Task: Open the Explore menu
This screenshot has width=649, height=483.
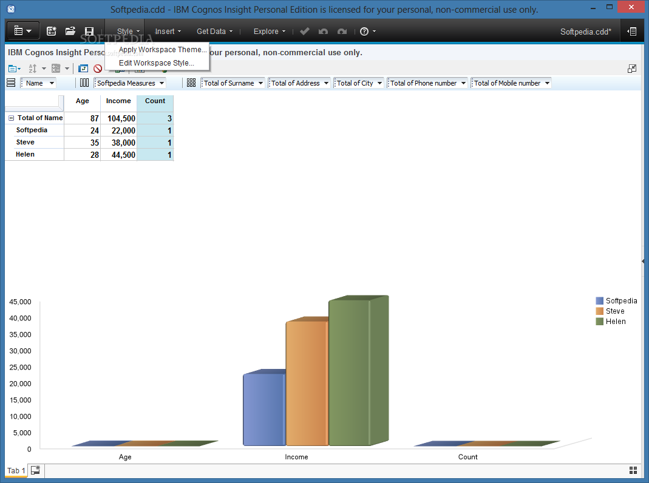Action: 270,32
